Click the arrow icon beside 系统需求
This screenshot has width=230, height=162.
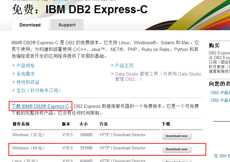coord(13,74)
